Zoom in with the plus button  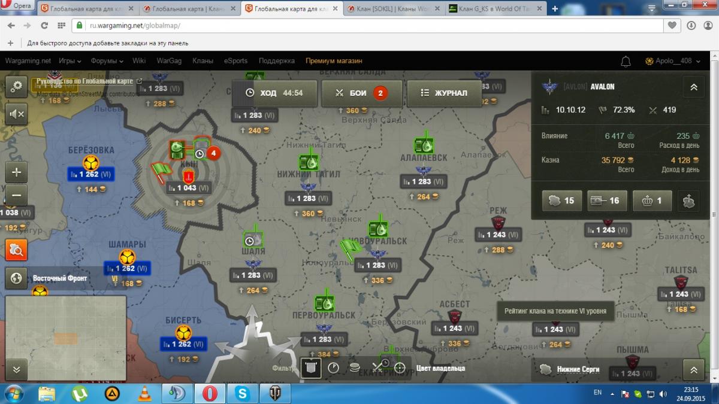(17, 172)
